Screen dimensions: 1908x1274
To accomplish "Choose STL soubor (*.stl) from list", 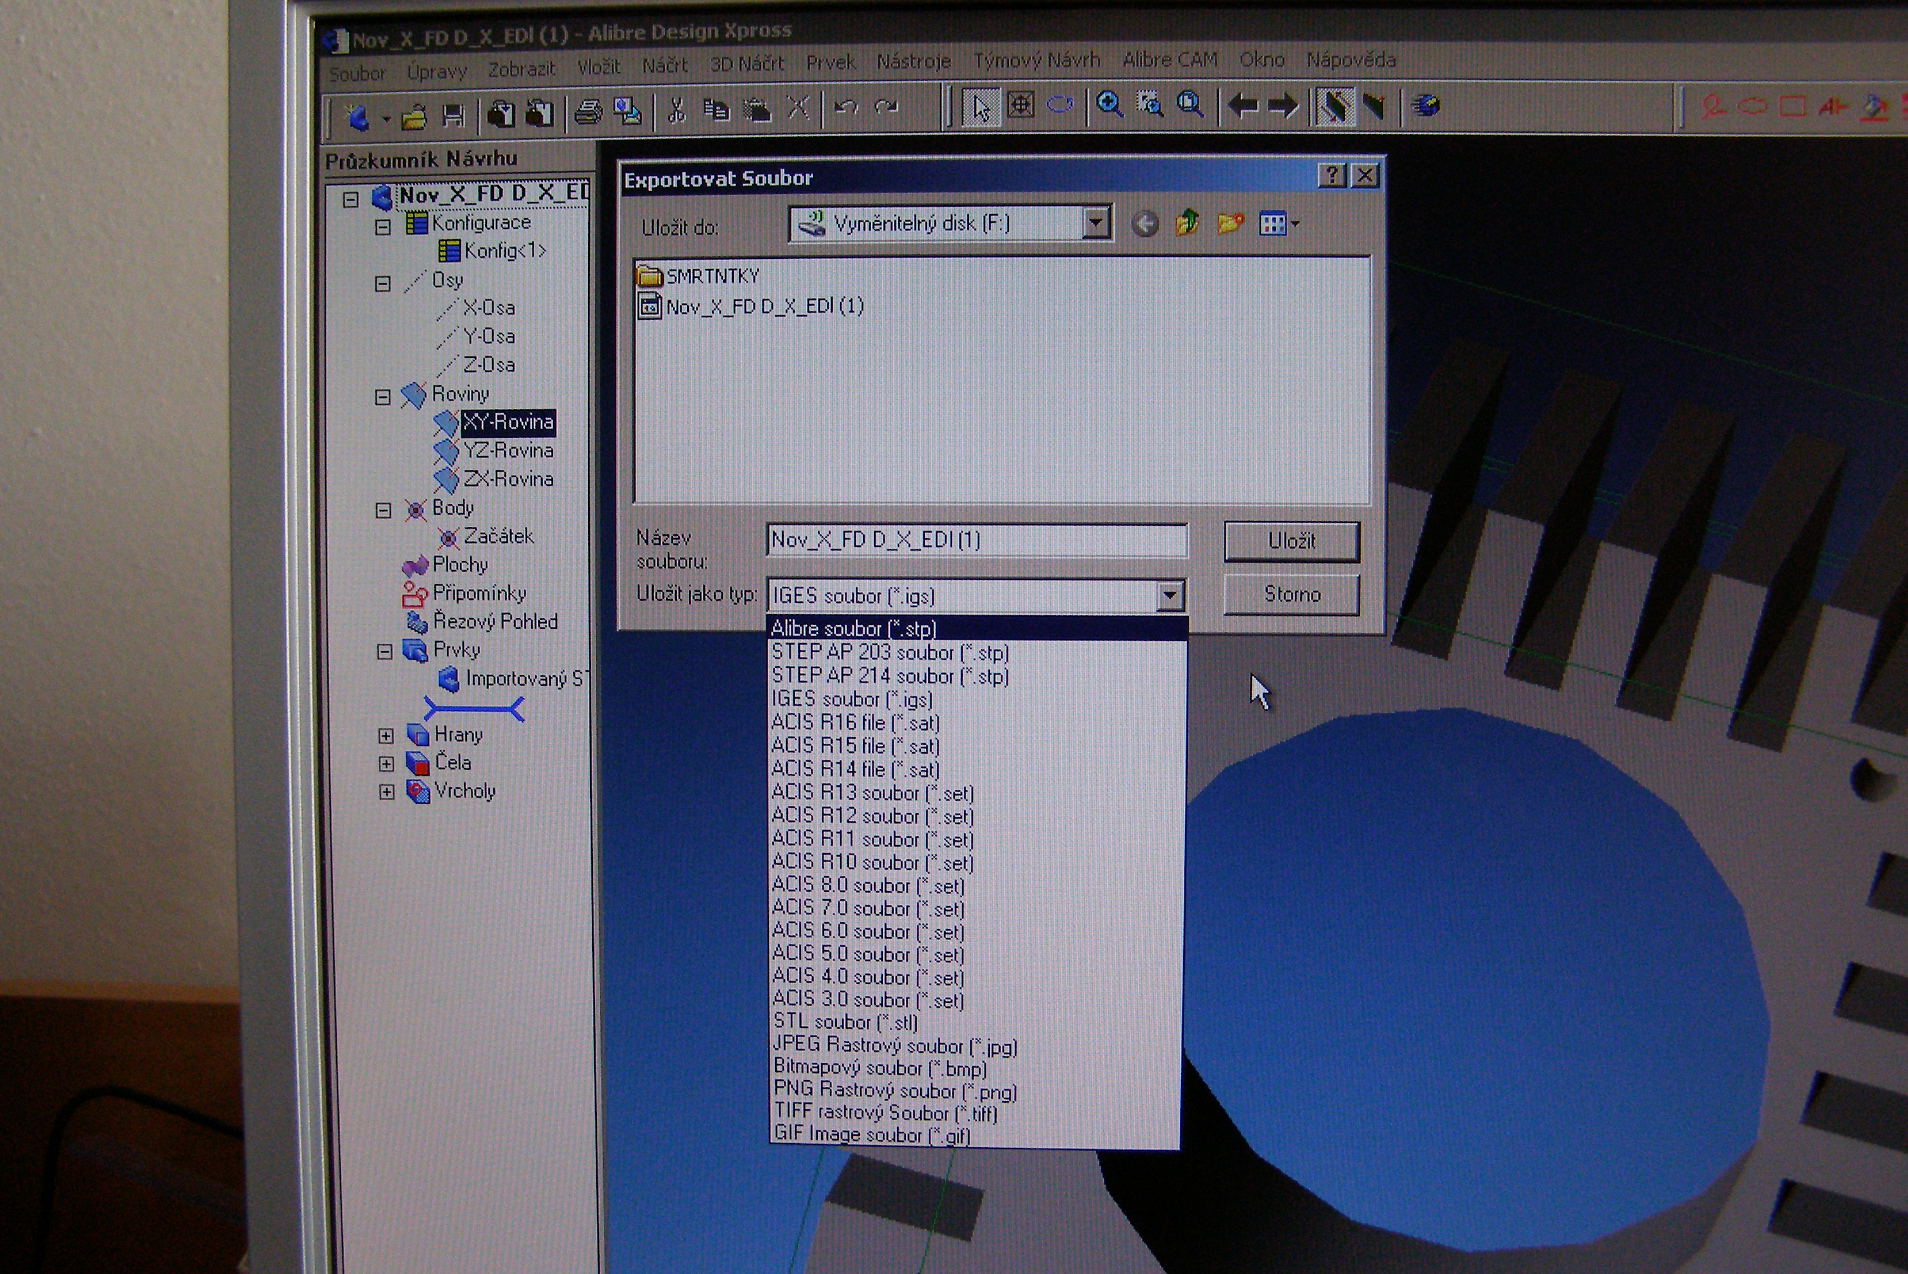I will click(845, 1022).
